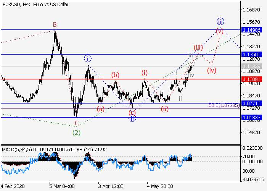Viewport: 267px width, 191px height.
Task: Click the 1.14906 blue price tag
Action: pyautogui.click(x=251, y=30)
